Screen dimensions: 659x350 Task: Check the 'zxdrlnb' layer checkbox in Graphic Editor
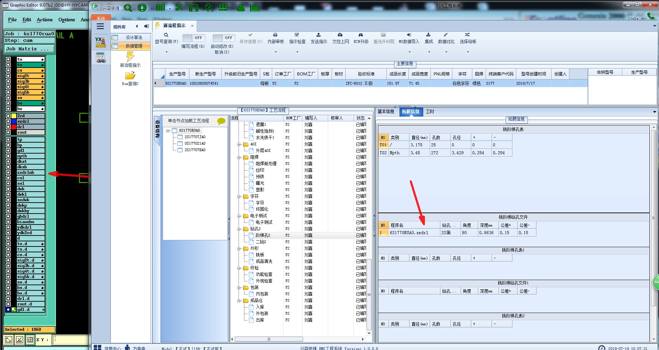tap(8, 172)
